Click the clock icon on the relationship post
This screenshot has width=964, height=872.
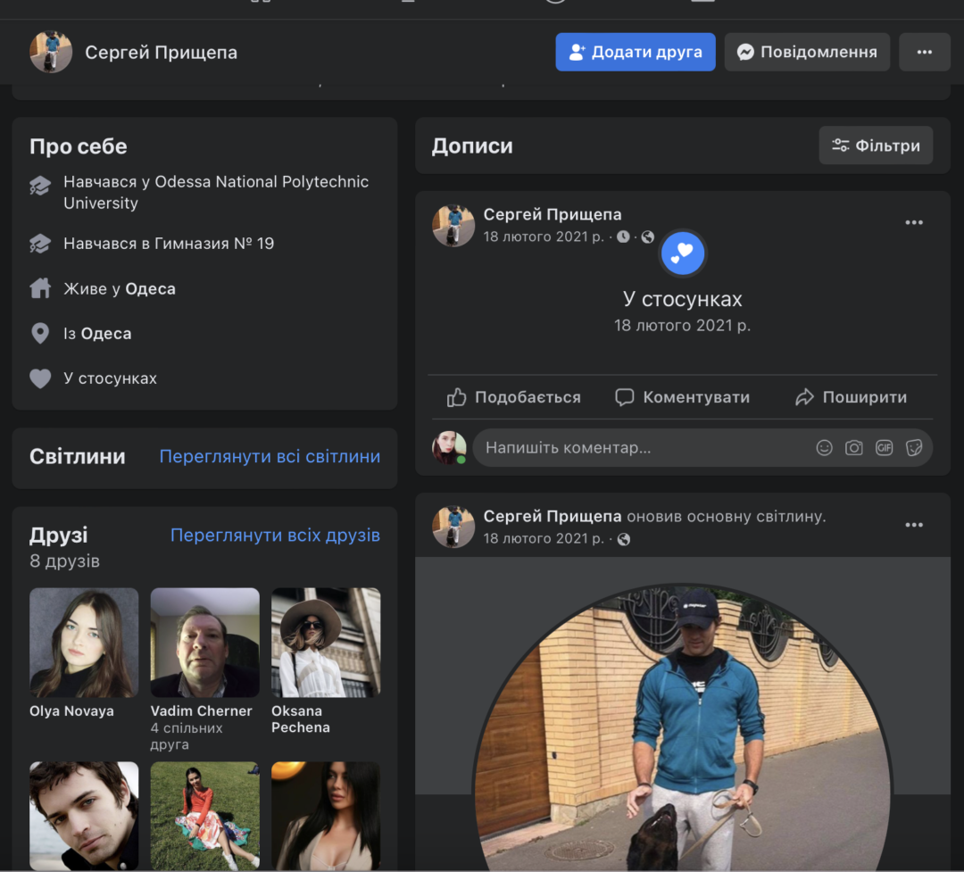[623, 237]
